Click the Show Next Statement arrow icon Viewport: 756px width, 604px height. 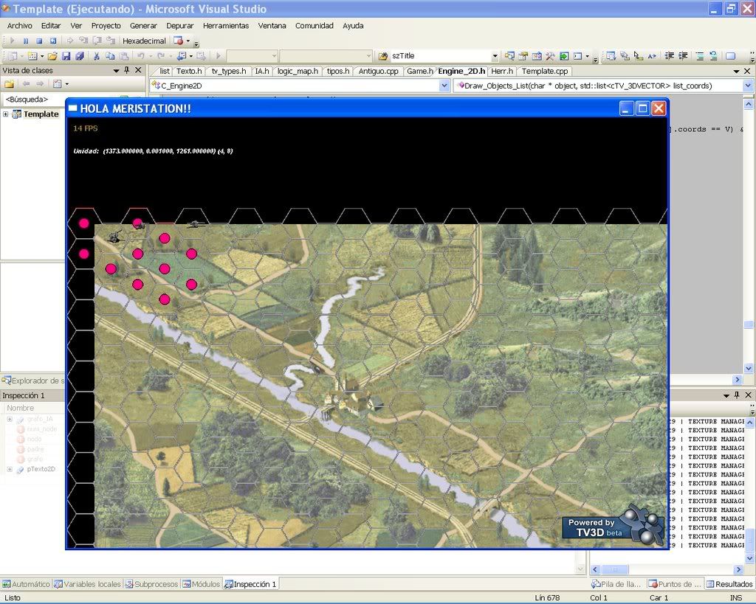tap(70, 41)
